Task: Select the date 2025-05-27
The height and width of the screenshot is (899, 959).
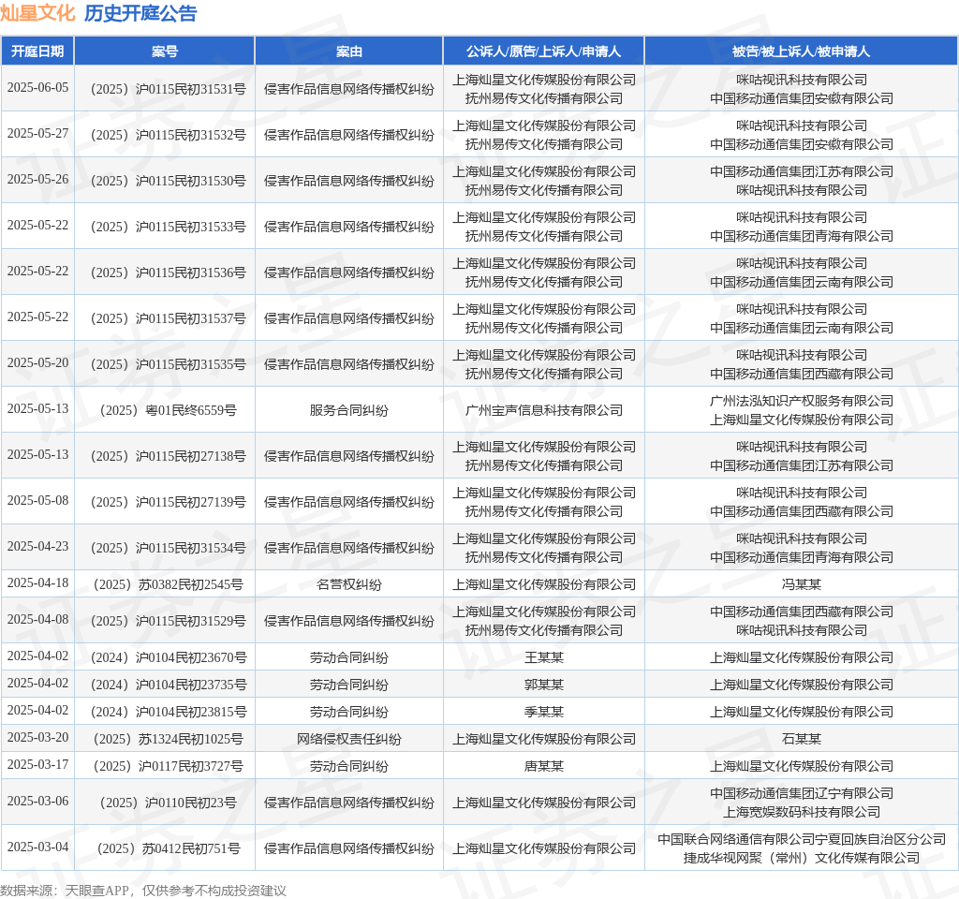Action: coord(37,133)
